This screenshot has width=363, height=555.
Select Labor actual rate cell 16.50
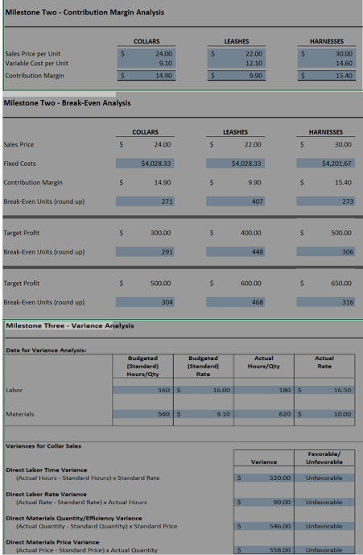(x=324, y=390)
